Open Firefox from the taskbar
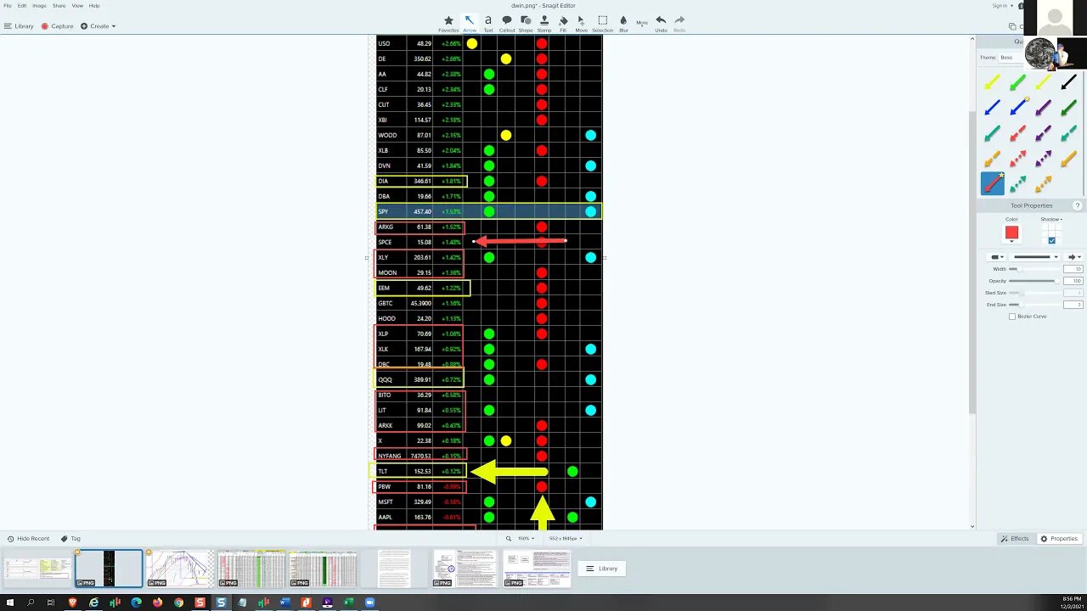The image size is (1087, 611). (157, 603)
